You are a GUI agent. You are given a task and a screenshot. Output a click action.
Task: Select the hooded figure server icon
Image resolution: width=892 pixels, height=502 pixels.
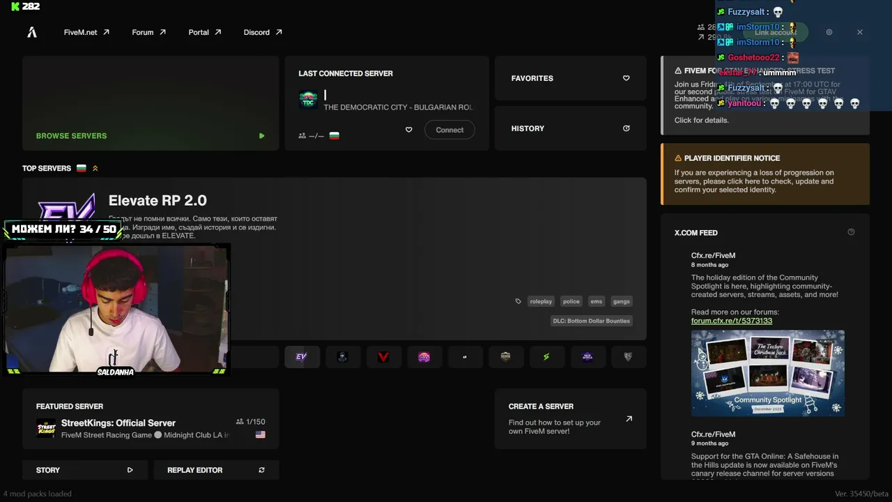(342, 357)
